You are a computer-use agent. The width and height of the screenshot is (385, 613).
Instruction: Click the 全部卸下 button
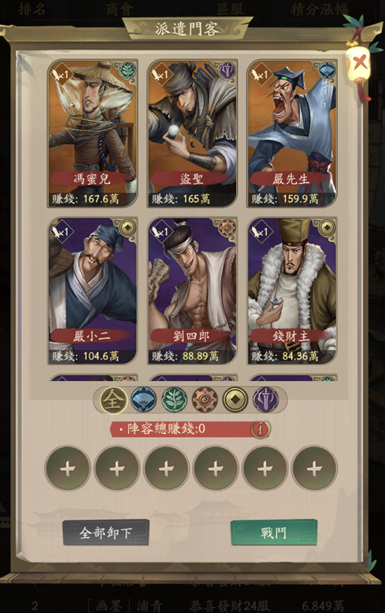(106, 533)
